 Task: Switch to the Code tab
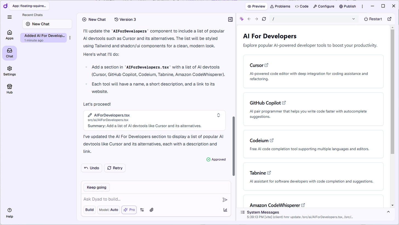click(x=302, y=6)
